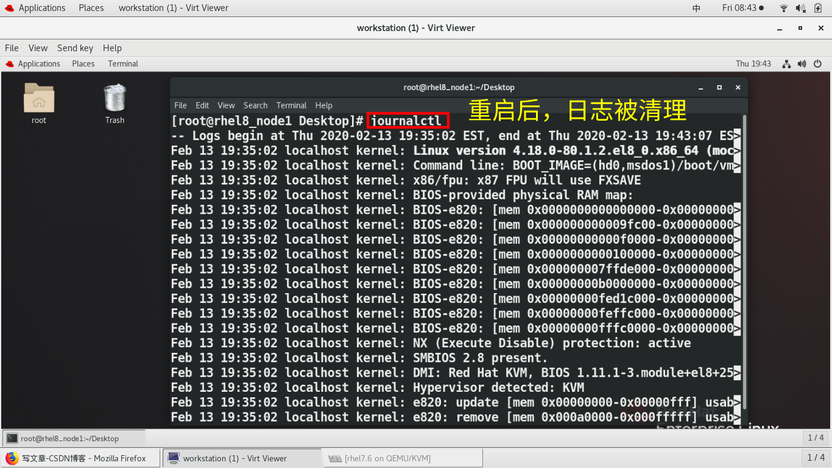
Task: Click the 'DMI: Red Hat KVM' line
Action: click(x=456, y=373)
